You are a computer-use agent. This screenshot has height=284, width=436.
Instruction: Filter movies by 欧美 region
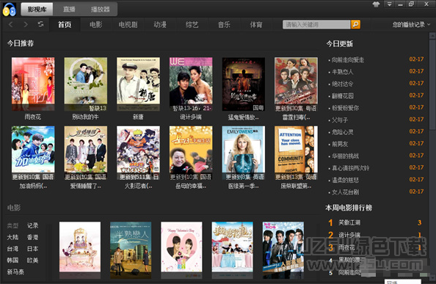(32, 261)
